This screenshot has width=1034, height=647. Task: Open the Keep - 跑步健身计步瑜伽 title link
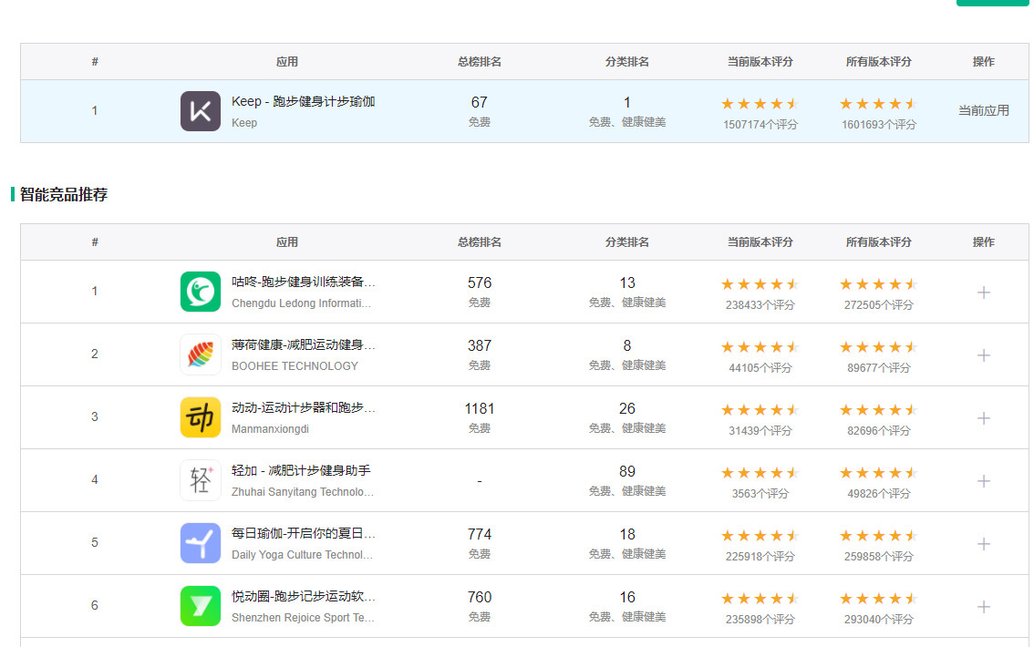303,101
